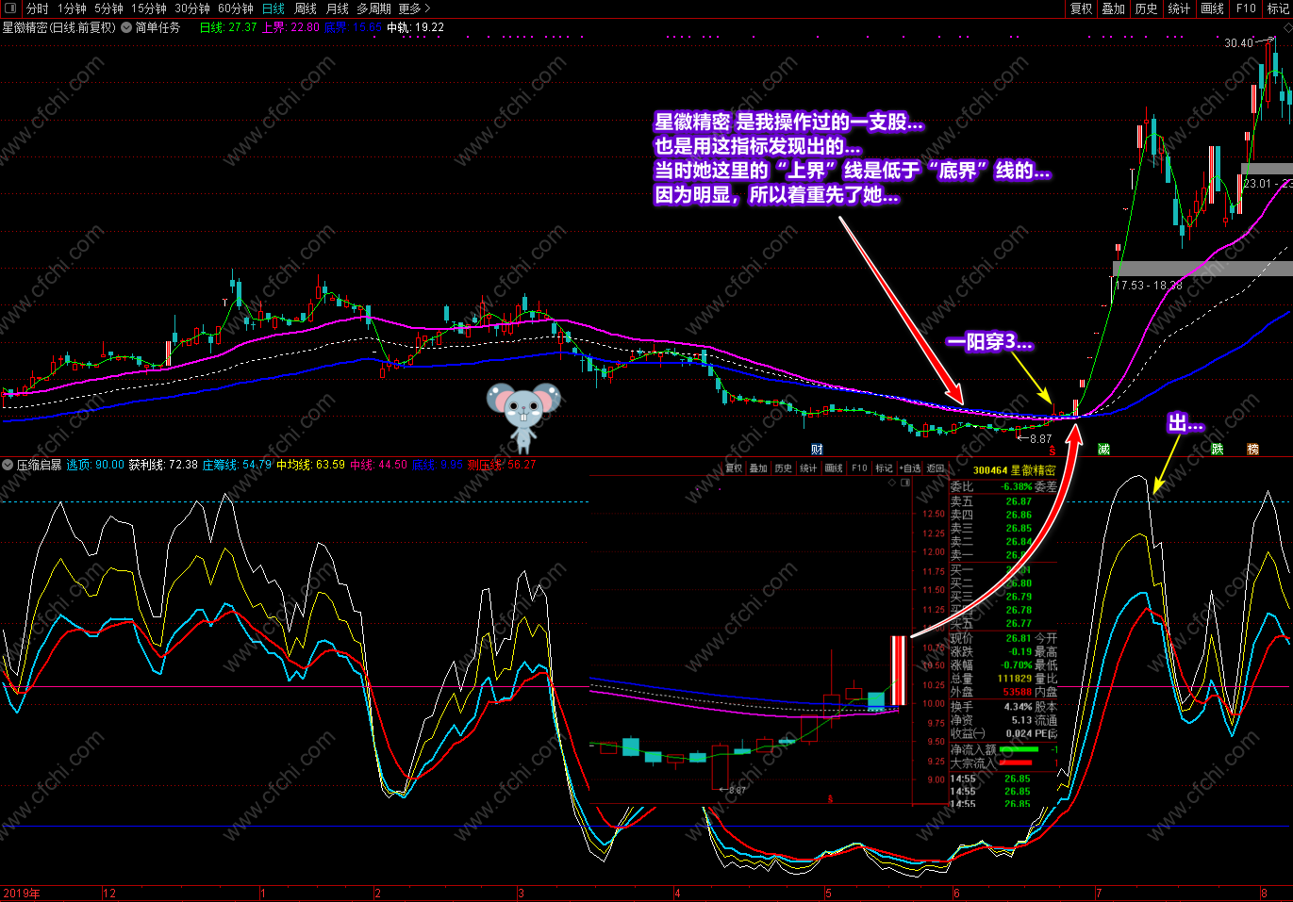Click the 测压线: 56.27 indicator value

[502, 465]
